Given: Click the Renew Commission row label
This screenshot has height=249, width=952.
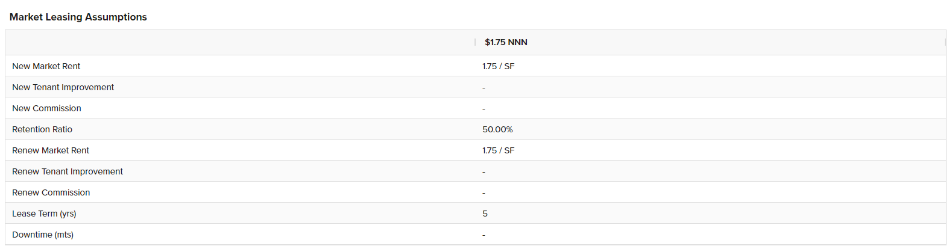Looking at the screenshot, I should [51, 192].
